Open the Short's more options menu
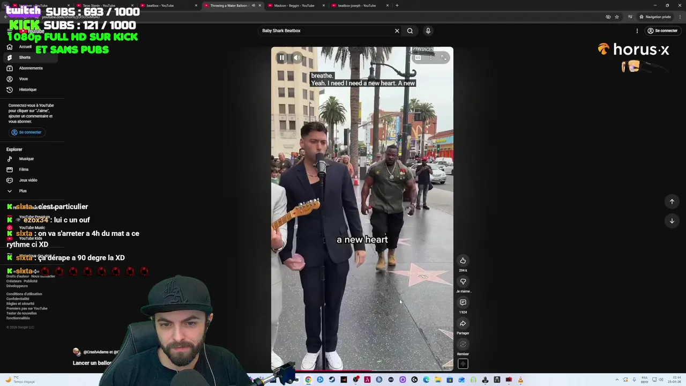The image size is (686, 386). (x=430, y=57)
